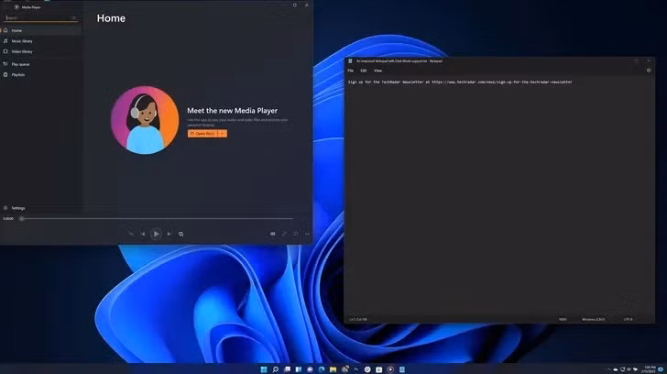This screenshot has height=374, width=667.
Task: Click UTF-8 encoding in Notepad status bar
Action: point(629,320)
